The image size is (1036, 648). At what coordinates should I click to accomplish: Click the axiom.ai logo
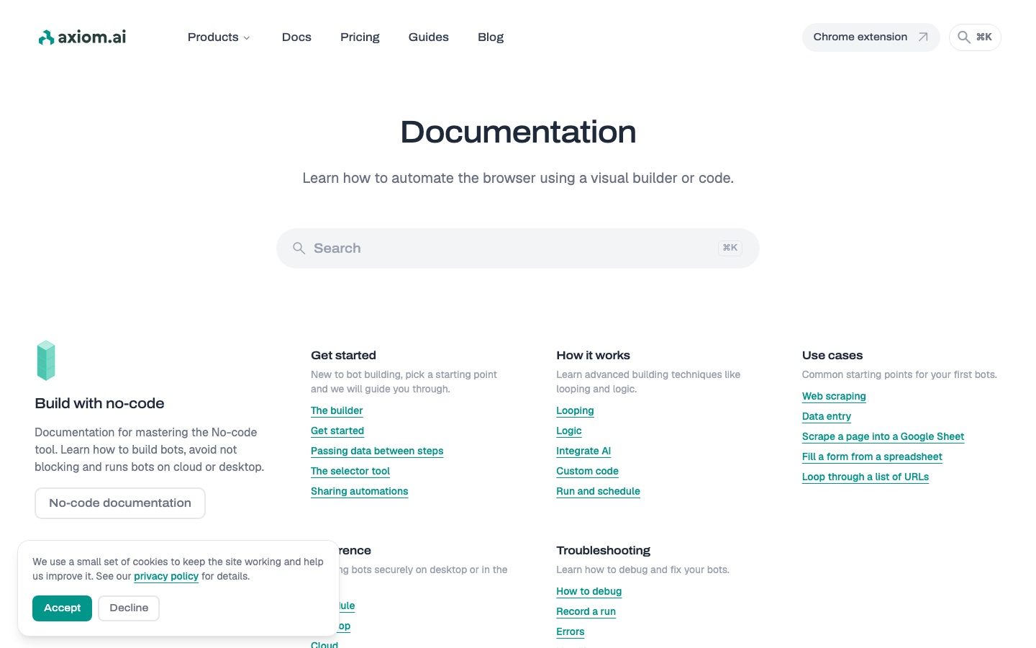point(82,37)
